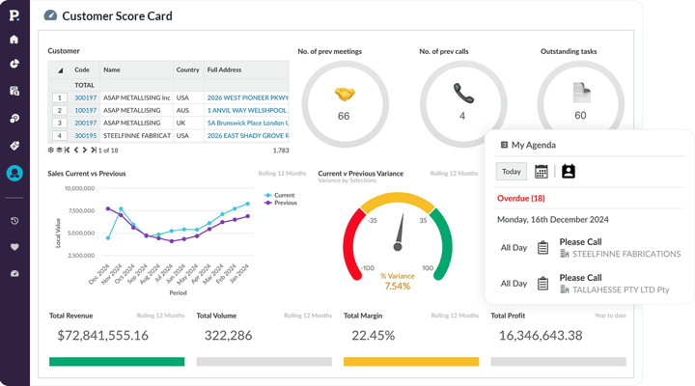Select row number 4 box in customer table
The image size is (695, 386).
[x=60, y=136]
